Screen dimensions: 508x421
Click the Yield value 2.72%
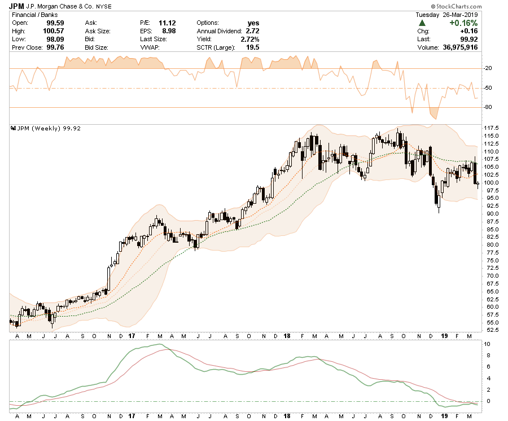250,39
